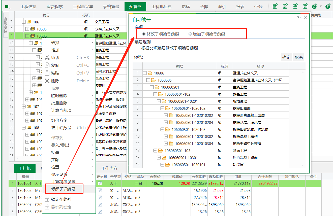Click the item icon of row 10605
The image size is (333, 216).
pos(33,29)
